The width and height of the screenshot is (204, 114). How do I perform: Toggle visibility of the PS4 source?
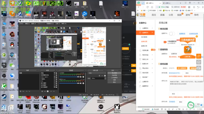coord(55,81)
